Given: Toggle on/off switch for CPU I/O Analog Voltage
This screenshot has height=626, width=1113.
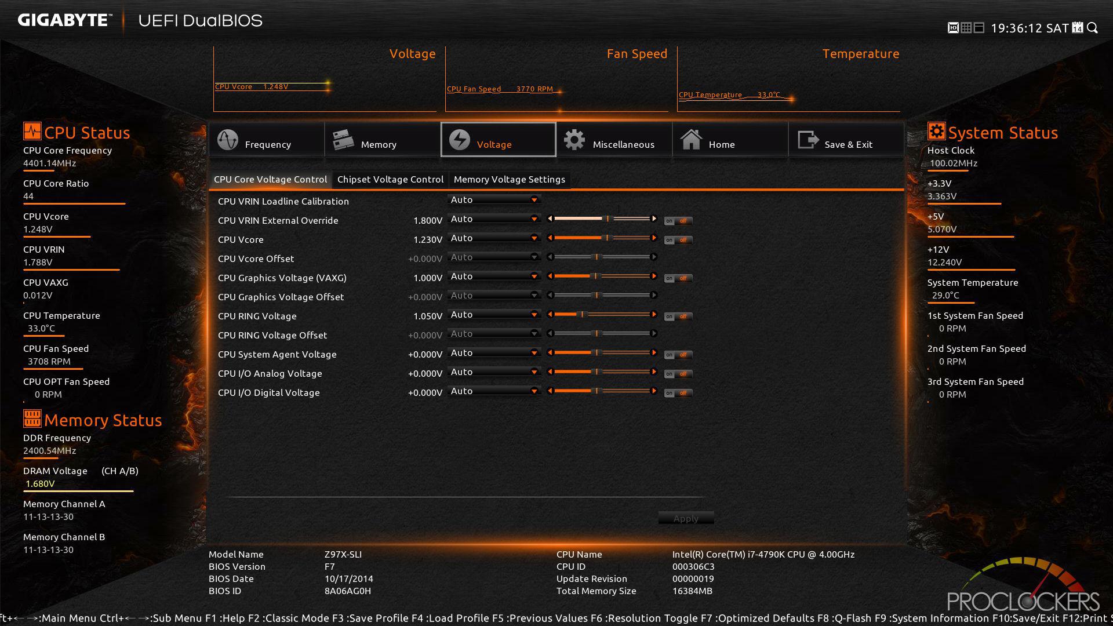Looking at the screenshot, I should [678, 374].
